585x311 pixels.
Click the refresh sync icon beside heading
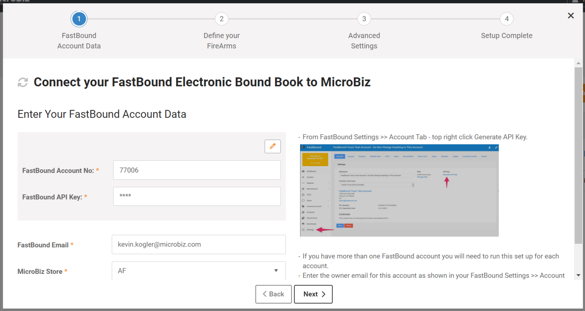pos(23,82)
